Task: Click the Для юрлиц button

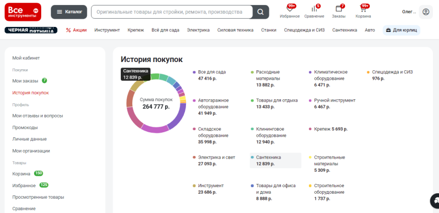Action: (402, 30)
